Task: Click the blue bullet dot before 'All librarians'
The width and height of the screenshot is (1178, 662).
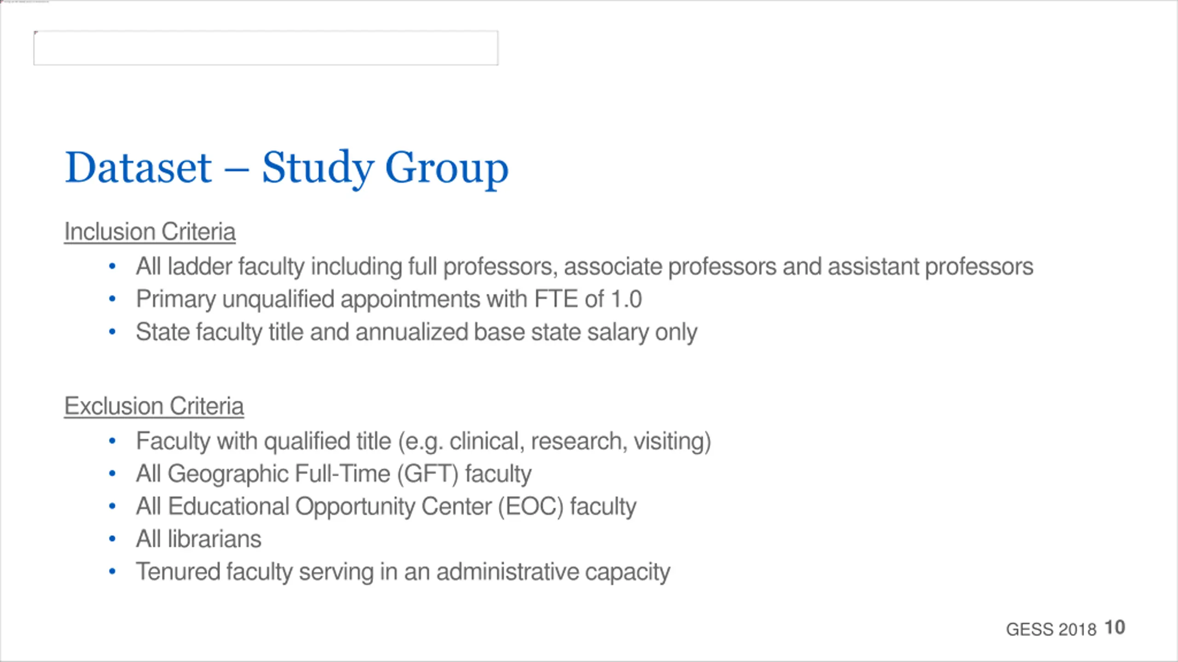Action: click(112, 539)
